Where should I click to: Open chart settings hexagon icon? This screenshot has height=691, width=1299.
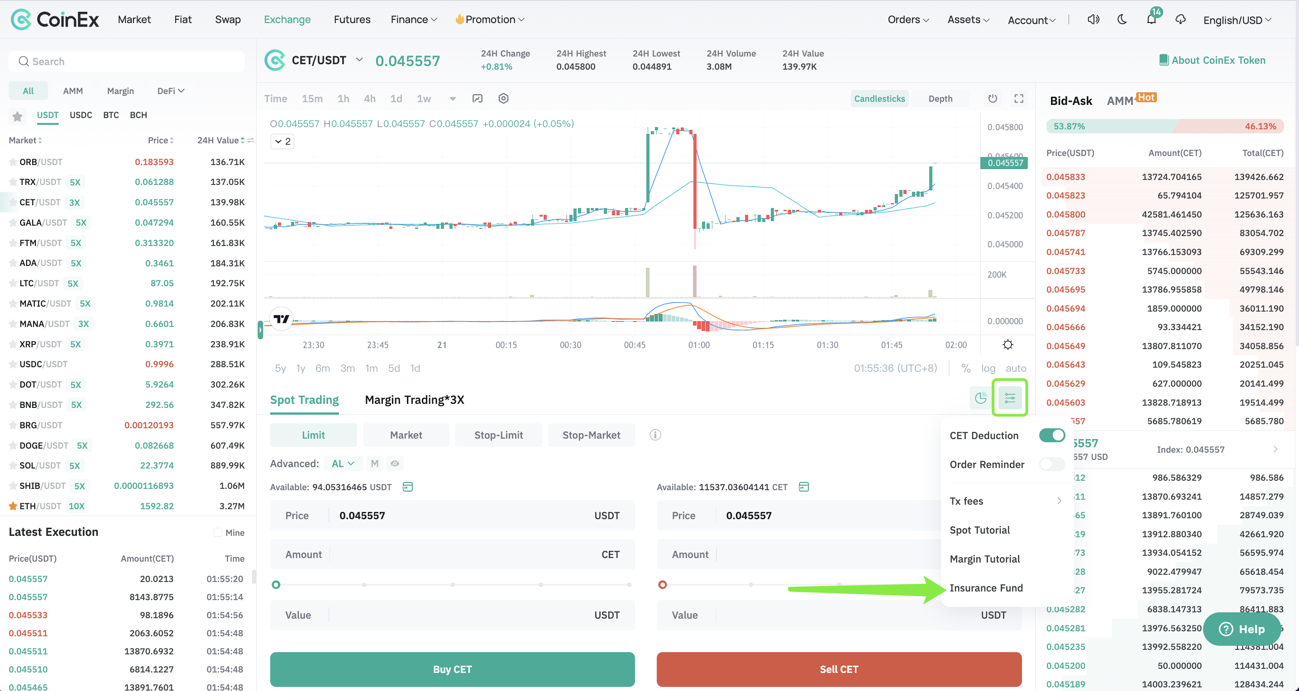[x=503, y=98]
